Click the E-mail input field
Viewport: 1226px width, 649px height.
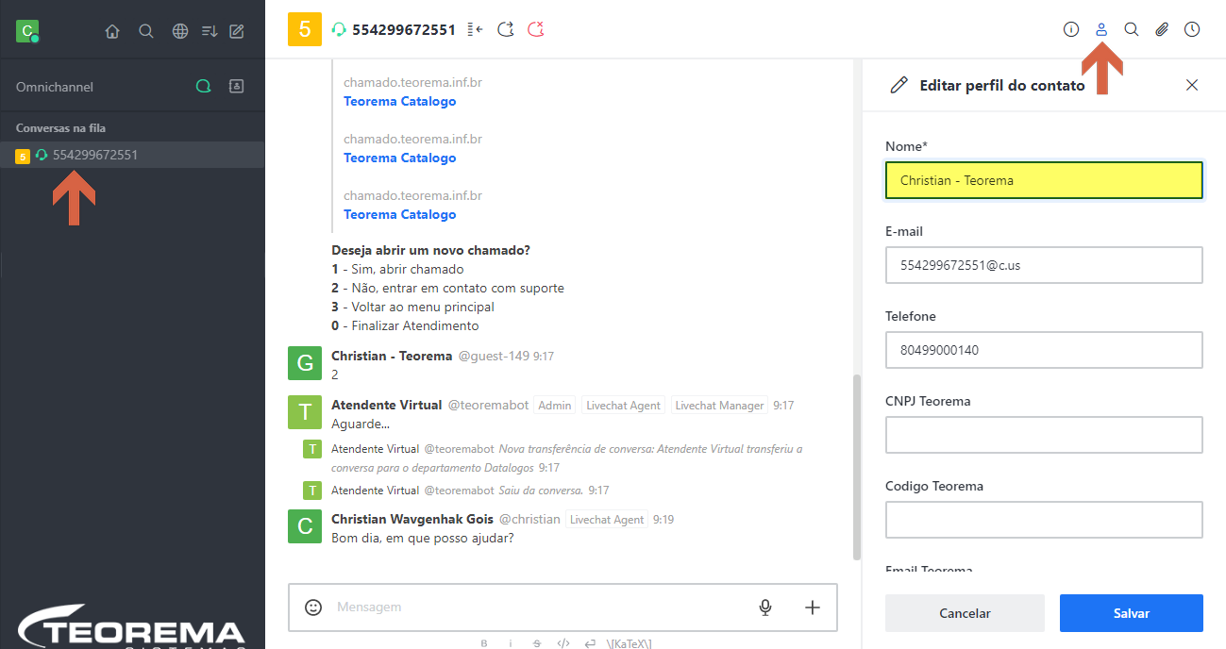(x=1044, y=265)
